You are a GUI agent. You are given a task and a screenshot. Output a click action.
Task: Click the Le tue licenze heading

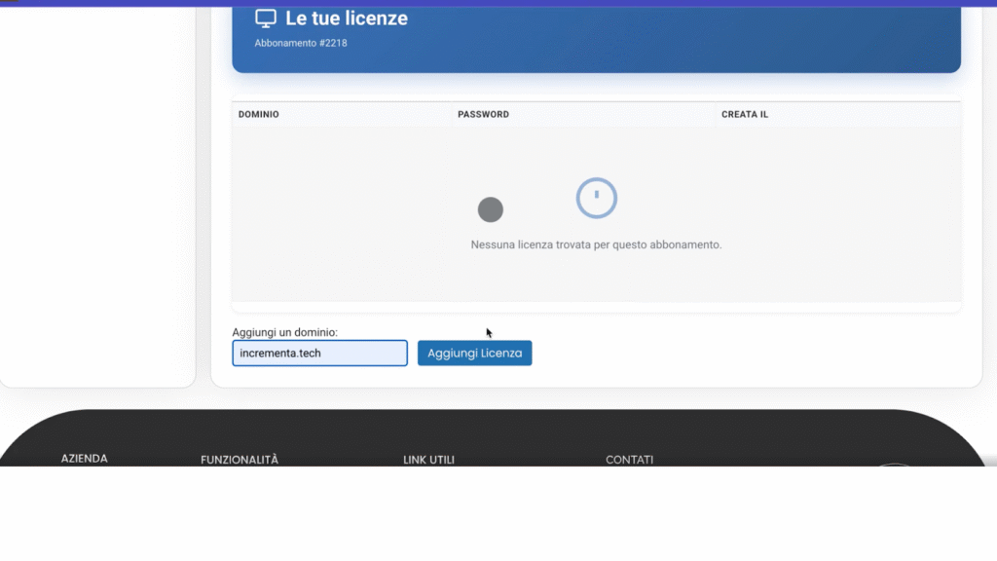pyautogui.click(x=346, y=19)
